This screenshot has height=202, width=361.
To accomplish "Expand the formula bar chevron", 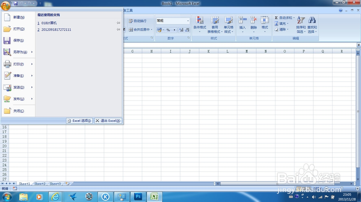I will pyautogui.click(x=359, y=45).
